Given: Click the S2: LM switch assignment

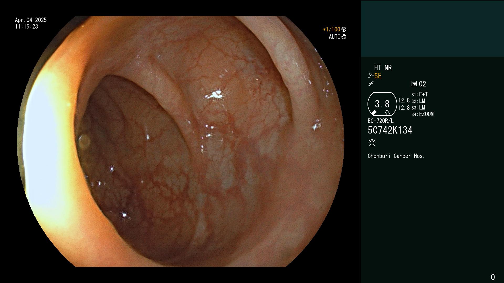Looking at the screenshot, I should pyautogui.click(x=418, y=101).
